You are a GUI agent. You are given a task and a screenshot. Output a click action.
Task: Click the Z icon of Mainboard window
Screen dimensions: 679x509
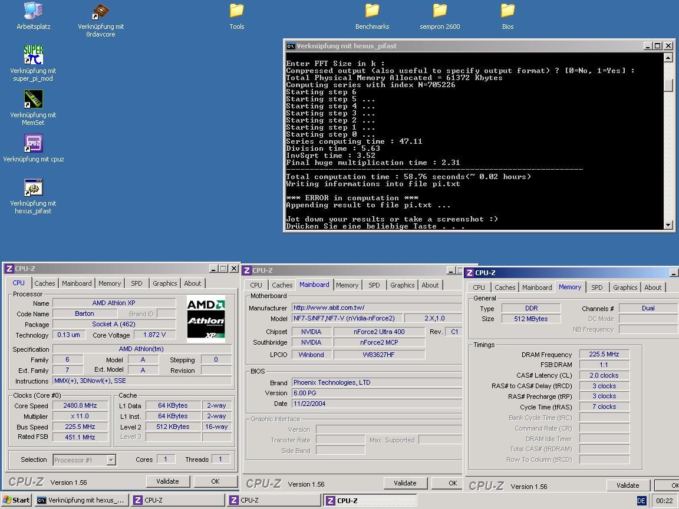247,270
